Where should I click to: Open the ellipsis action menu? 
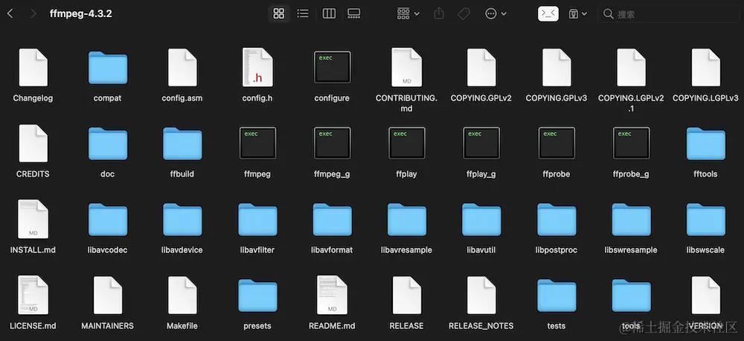pos(496,13)
